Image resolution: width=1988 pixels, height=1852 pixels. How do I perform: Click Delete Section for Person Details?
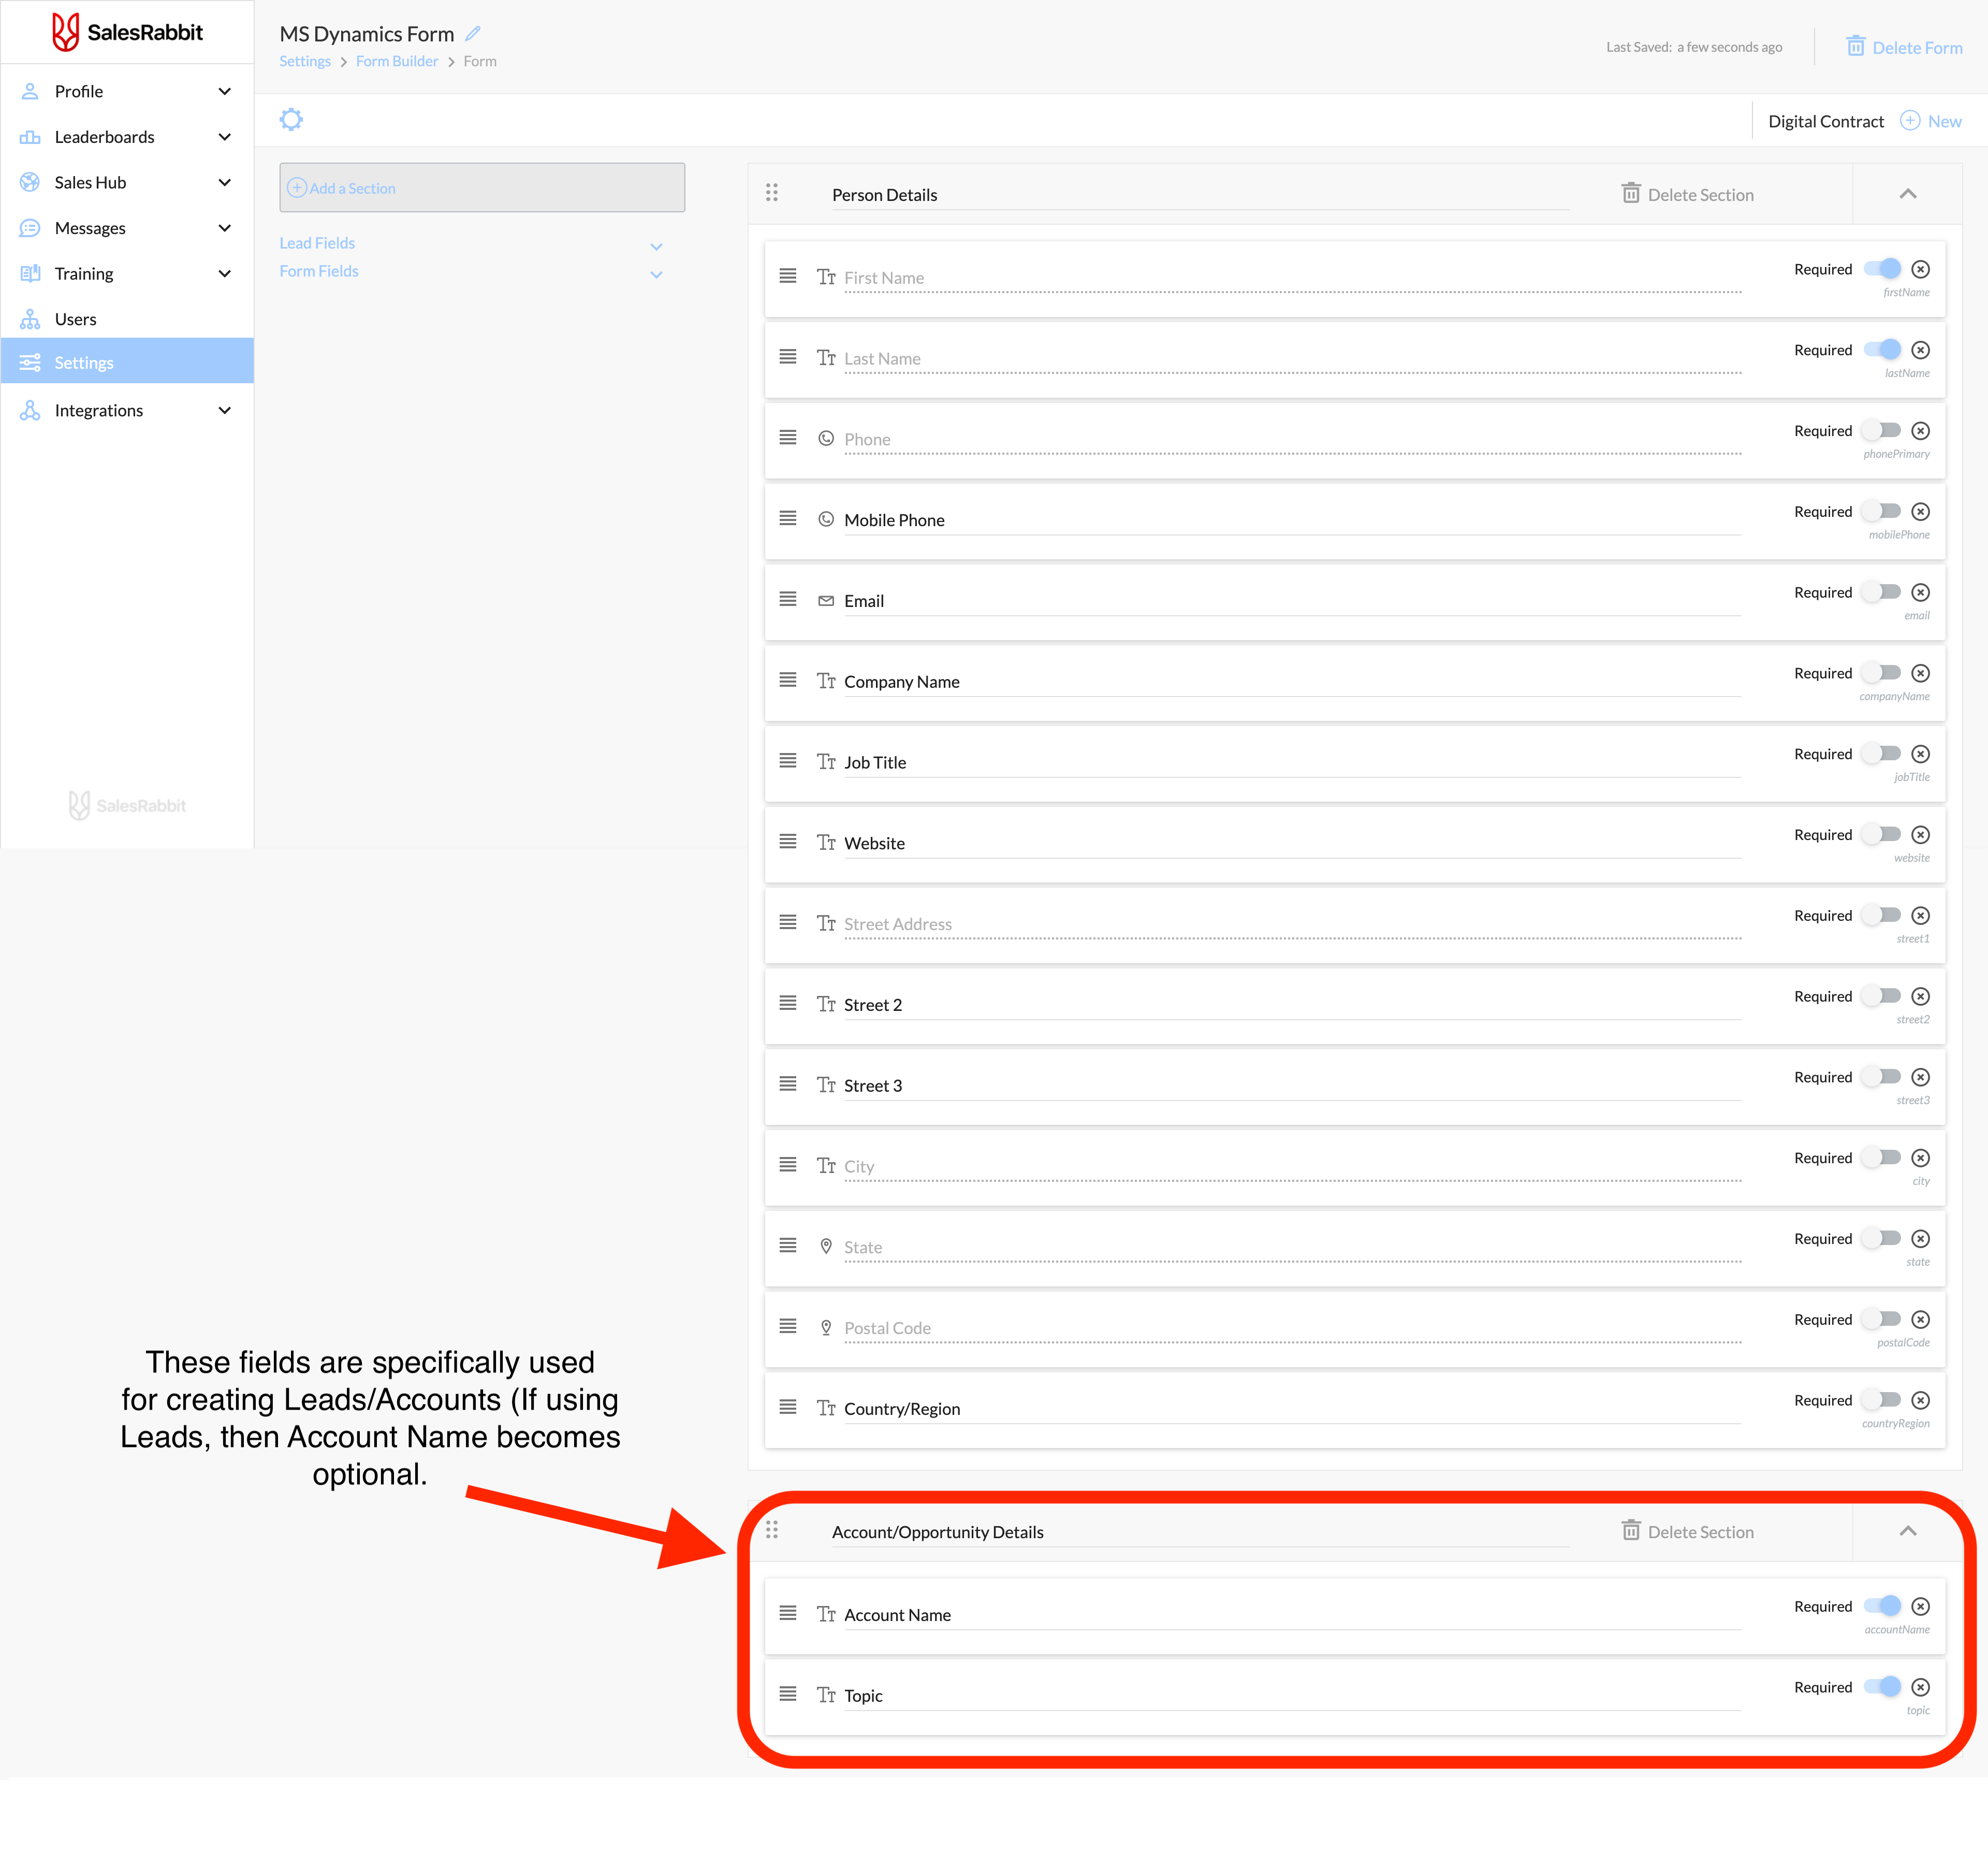tap(1687, 194)
